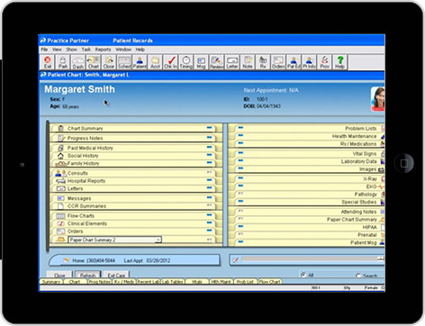Click the Chart icon in the toolbar
The image size is (425, 326).
click(x=94, y=62)
